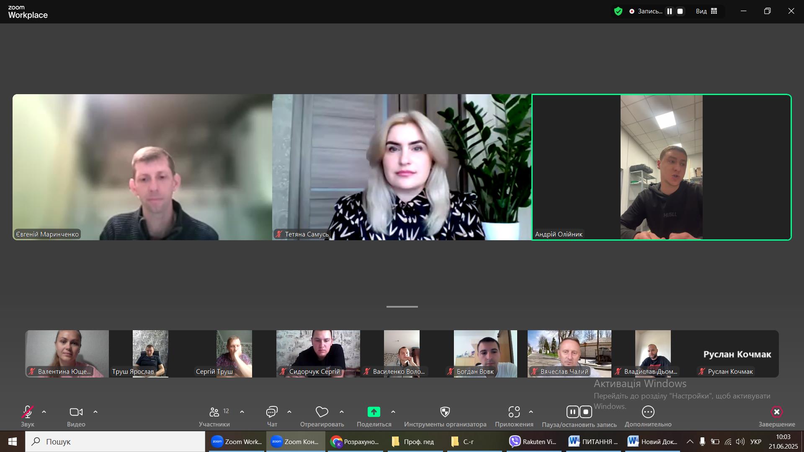804x452 pixels.
Task: Pause recording in top recording indicator
Action: pyautogui.click(x=670, y=11)
